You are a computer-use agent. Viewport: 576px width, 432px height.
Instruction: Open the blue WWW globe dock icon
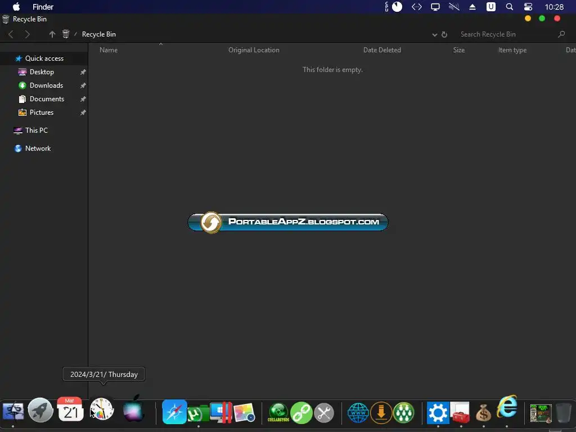pyautogui.click(x=358, y=413)
